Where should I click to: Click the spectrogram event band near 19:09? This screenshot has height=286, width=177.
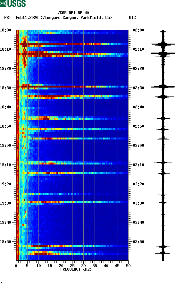coord(72,164)
